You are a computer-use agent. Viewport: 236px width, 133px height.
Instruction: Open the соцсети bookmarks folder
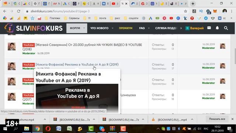131,18
